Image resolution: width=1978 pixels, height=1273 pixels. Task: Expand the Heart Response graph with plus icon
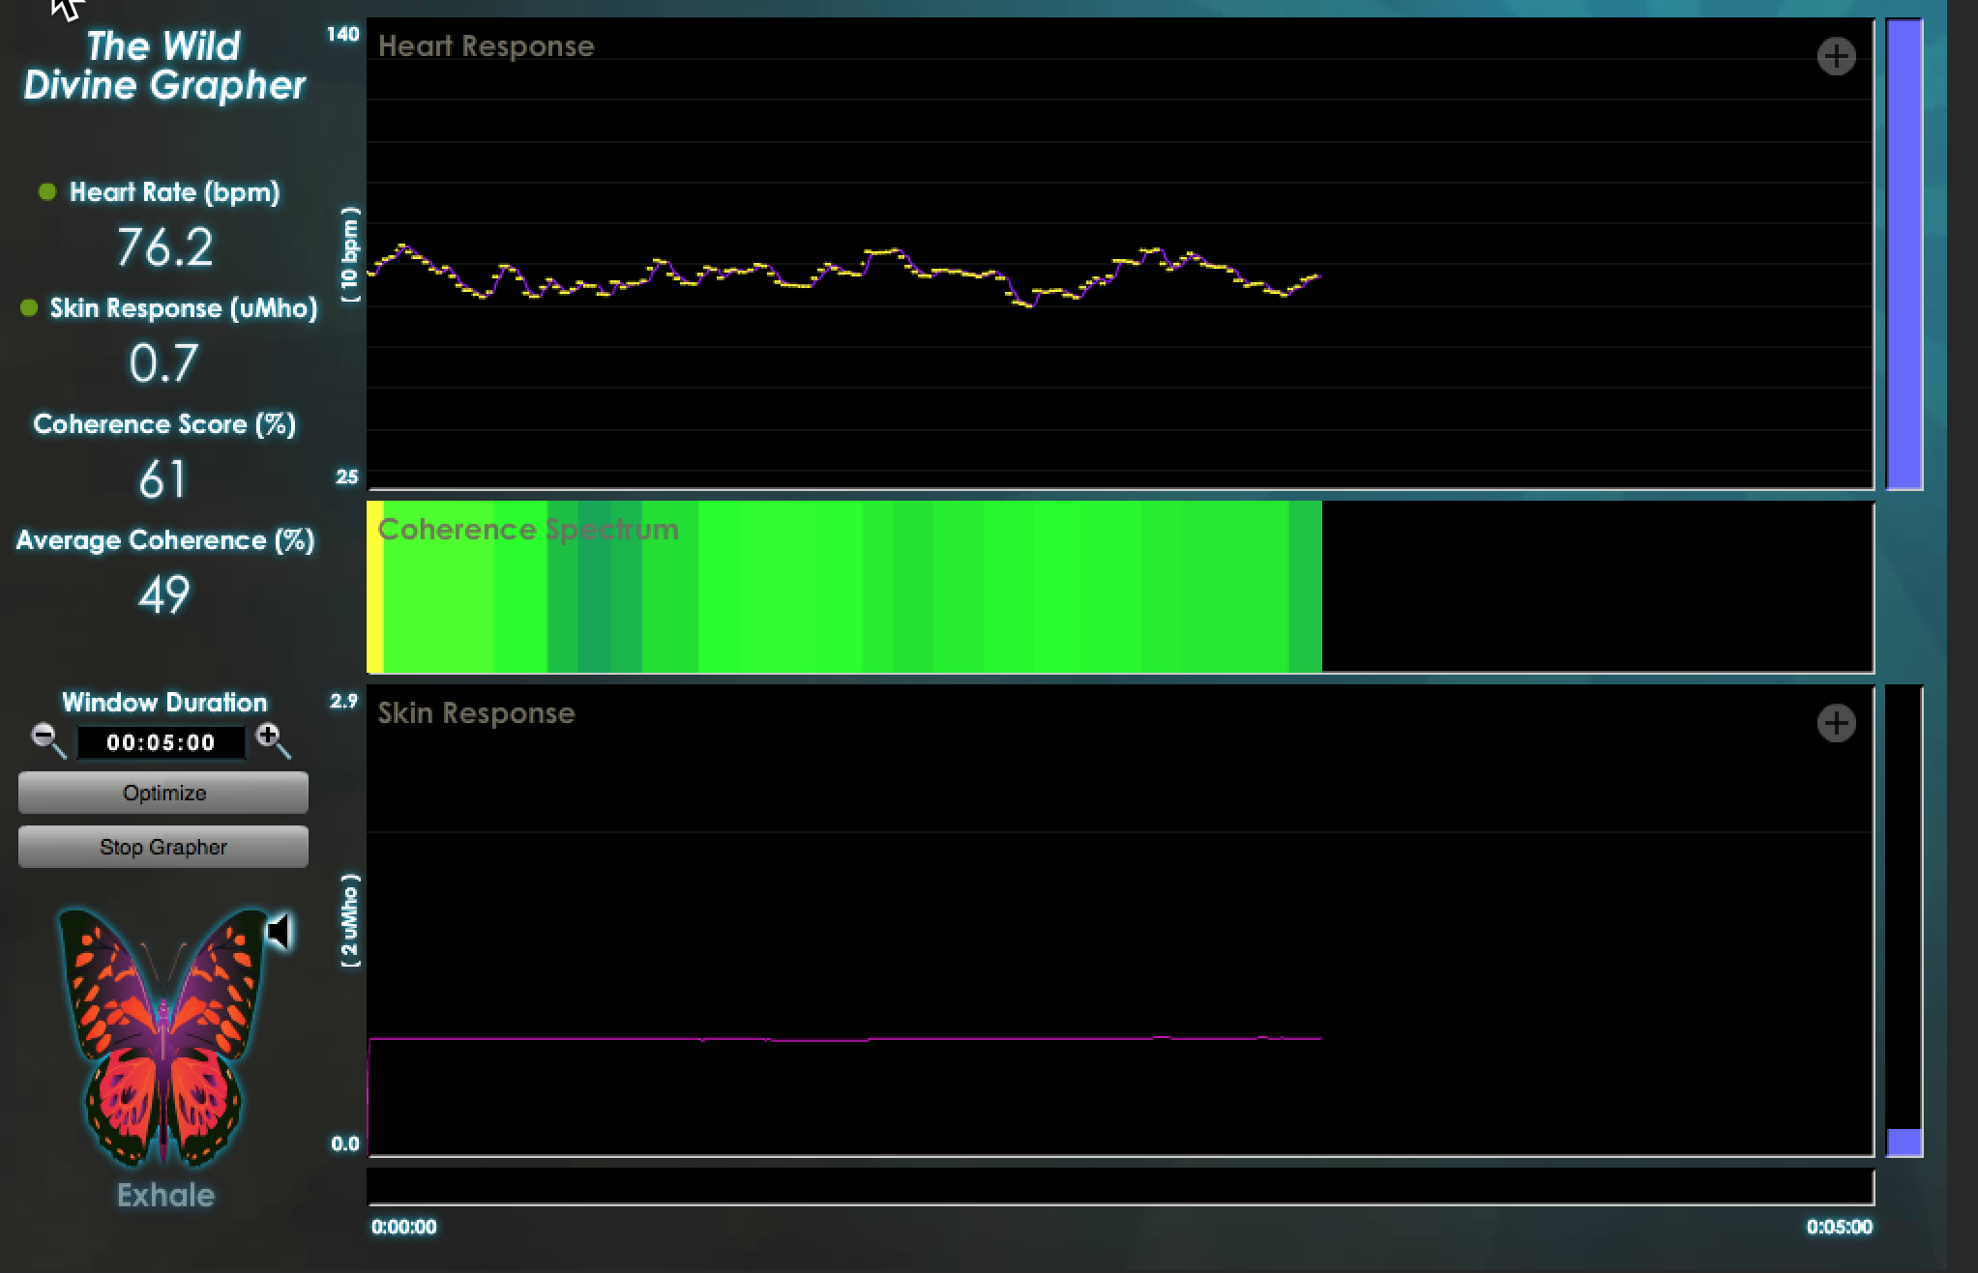pos(1835,56)
